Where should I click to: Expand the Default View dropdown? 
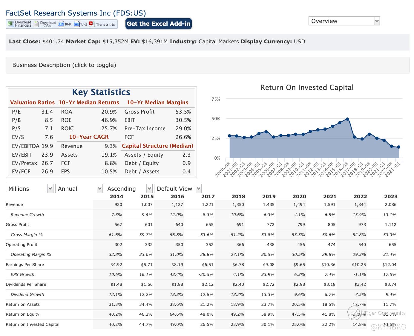pyautogui.click(x=178, y=189)
